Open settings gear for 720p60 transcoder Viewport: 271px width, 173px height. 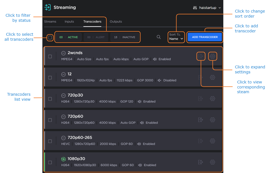[213, 120]
